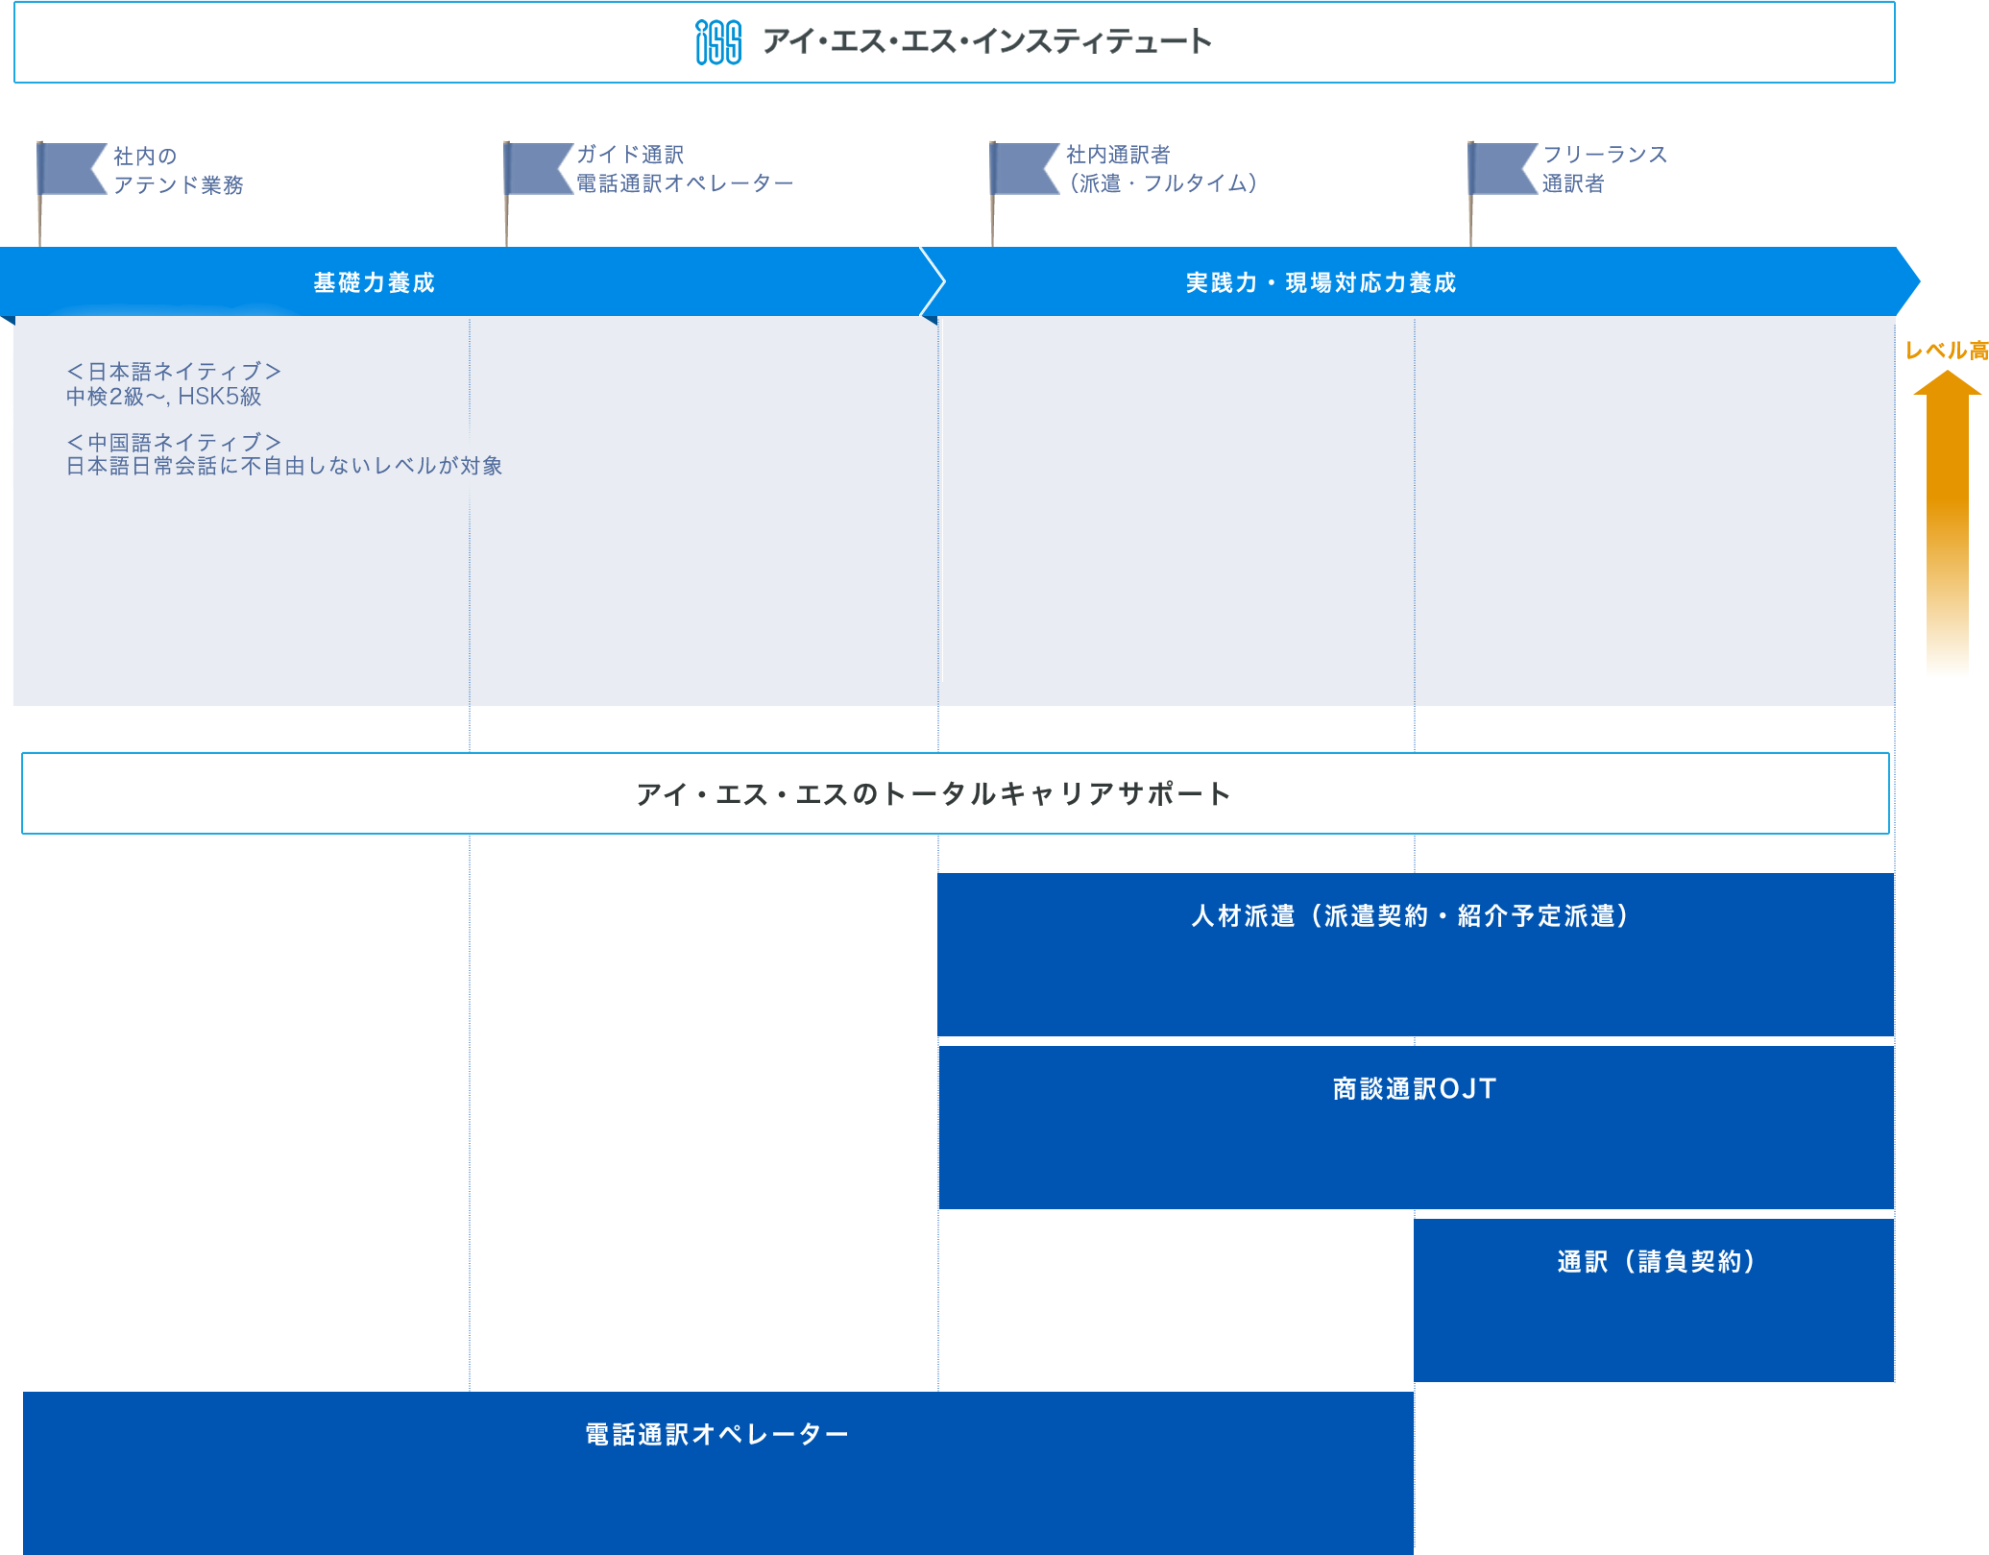Select the 社内のアテンド業務 label
Image resolution: width=1989 pixels, height=1555 pixels.
pos(179,170)
